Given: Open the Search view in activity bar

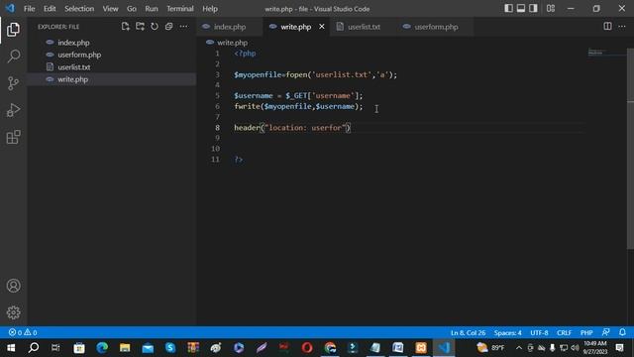Looking at the screenshot, I should (13, 56).
